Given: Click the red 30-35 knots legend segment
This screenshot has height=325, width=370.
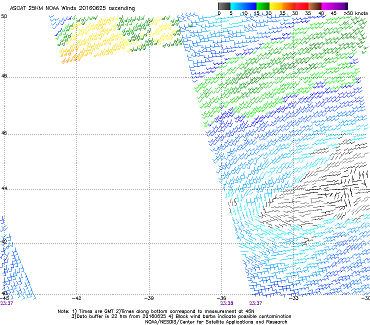Looking at the screenshot, I should 302,6.
